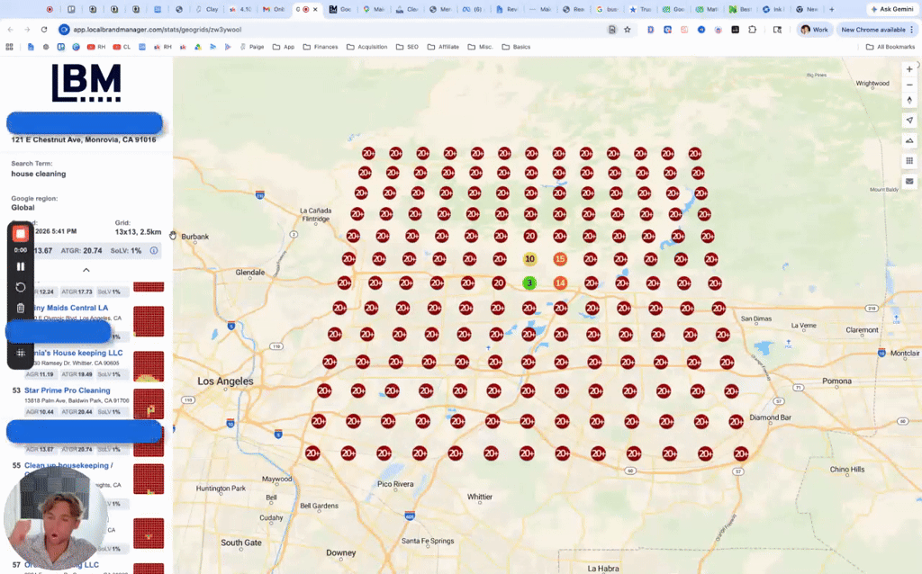
Task: Click the map zoom out minus button
Action: point(909,85)
